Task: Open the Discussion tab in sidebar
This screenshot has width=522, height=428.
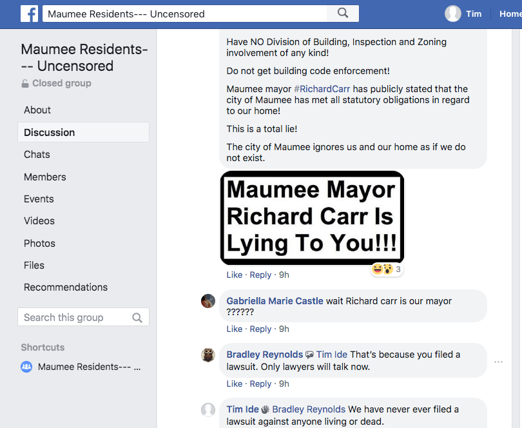Action: [x=50, y=132]
